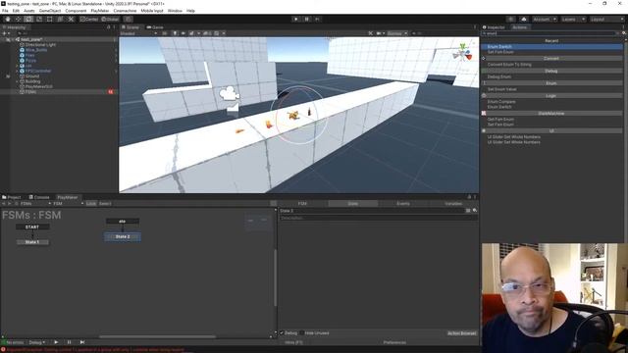The width and height of the screenshot is (628, 353).
Task: Click the PlayMaker badge on FSMs row
Action: [111, 91]
